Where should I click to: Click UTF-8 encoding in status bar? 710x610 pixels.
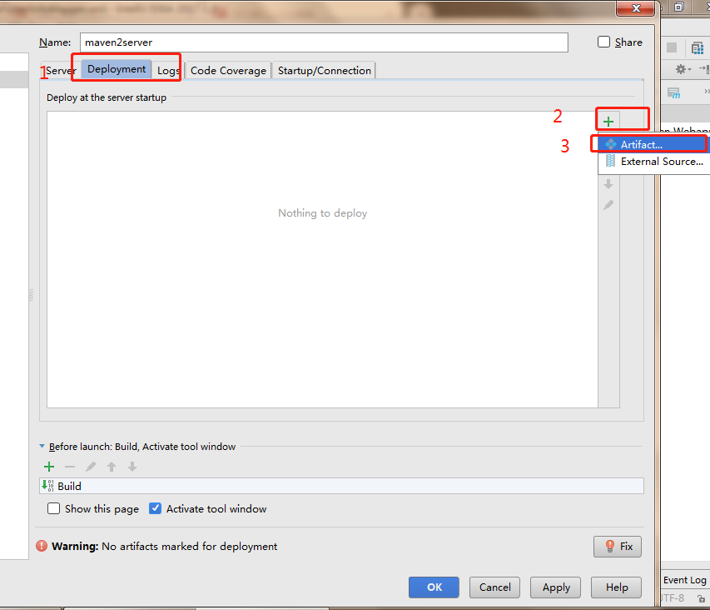(673, 597)
